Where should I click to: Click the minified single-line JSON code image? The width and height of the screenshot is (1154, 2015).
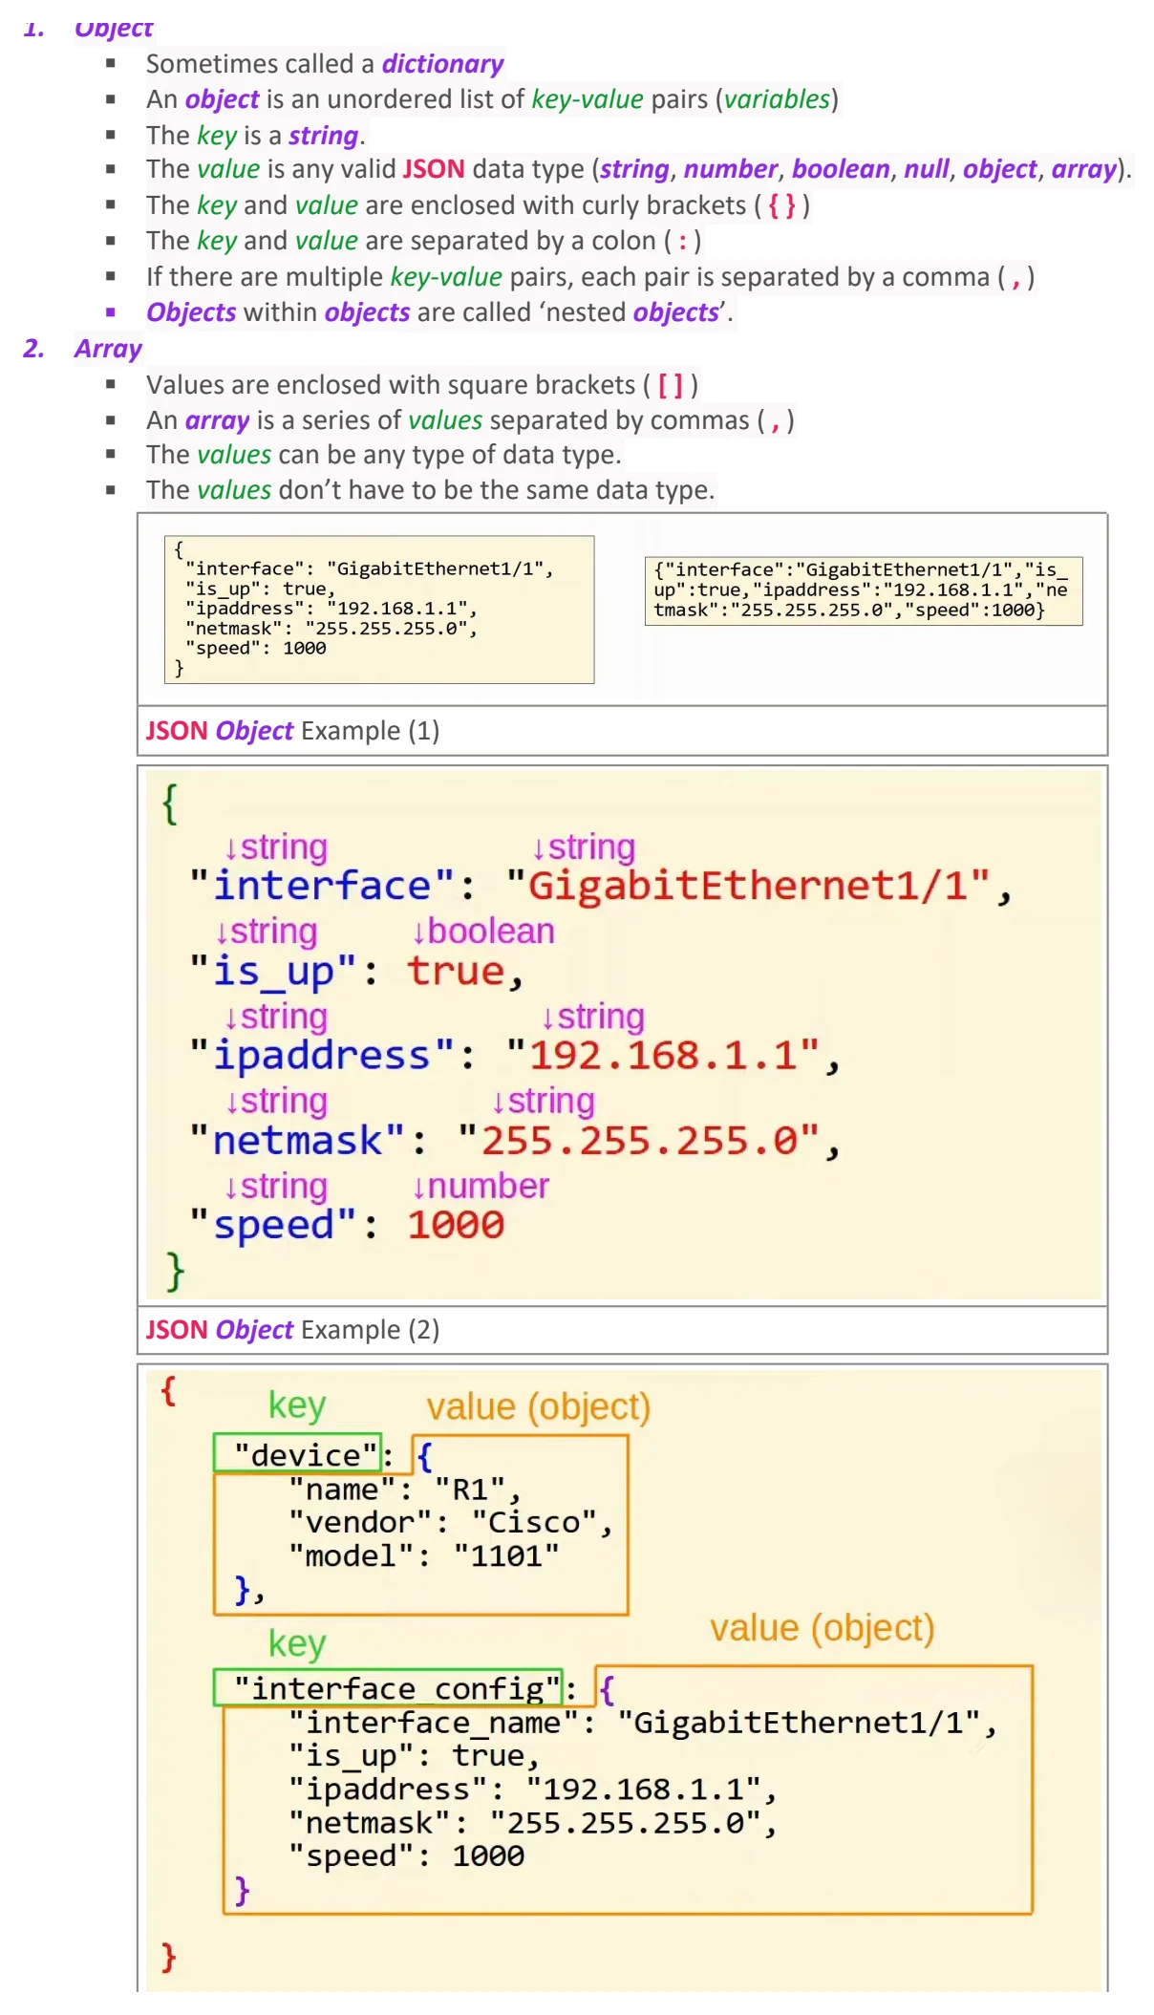pyautogui.click(x=864, y=590)
